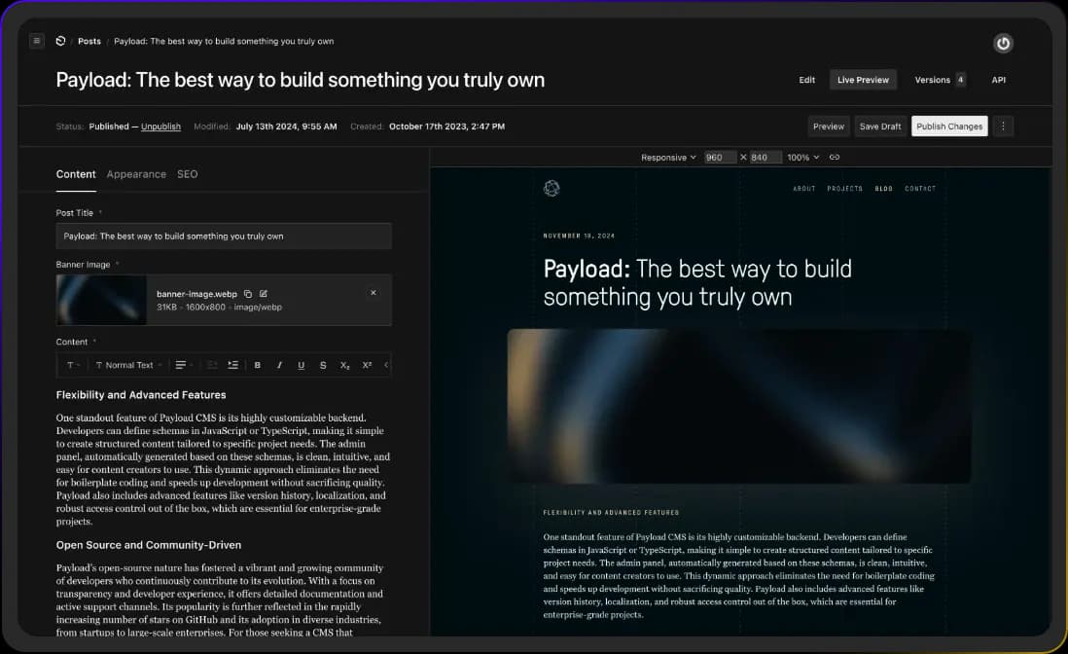Click 'Flexibility and Advanced Features' editor heading
The height and width of the screenshot is (654, 1068).
tap(141, 395)
